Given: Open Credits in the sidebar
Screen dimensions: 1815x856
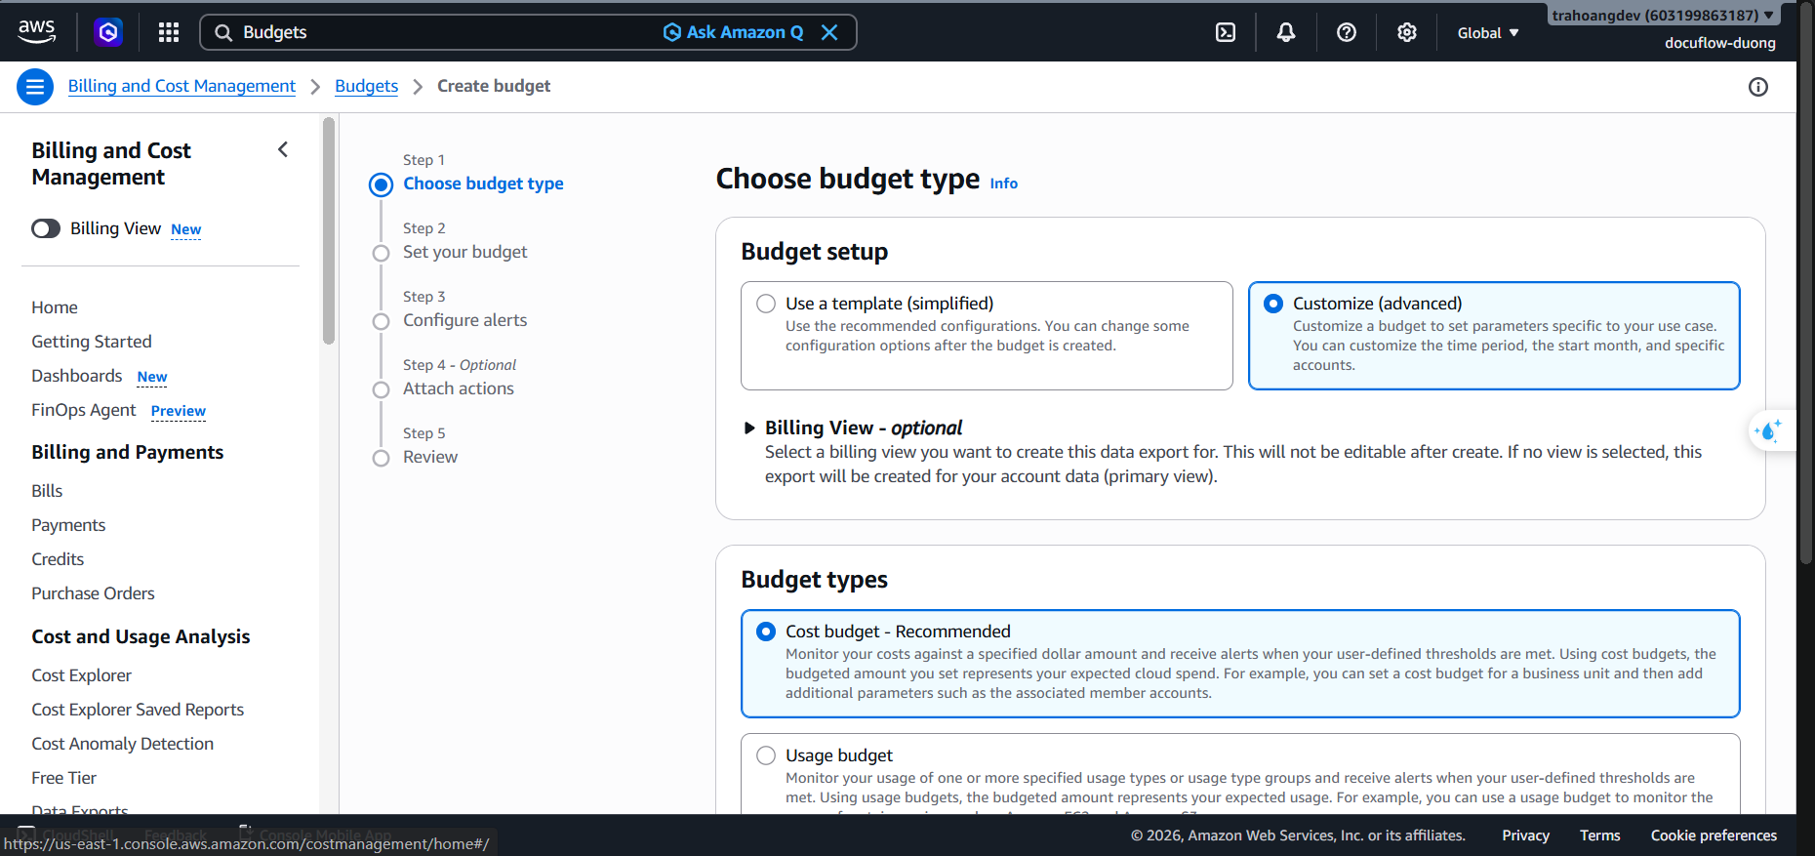Looking at the screenshot, I should tap(58, 559).
